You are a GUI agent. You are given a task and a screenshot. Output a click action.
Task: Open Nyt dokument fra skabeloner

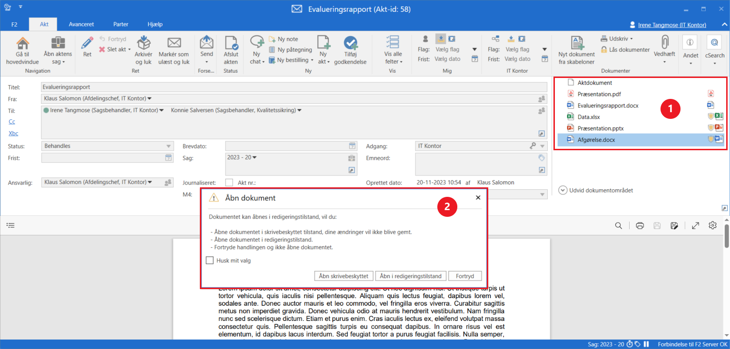pyautogui.click(x=576, y=44)
